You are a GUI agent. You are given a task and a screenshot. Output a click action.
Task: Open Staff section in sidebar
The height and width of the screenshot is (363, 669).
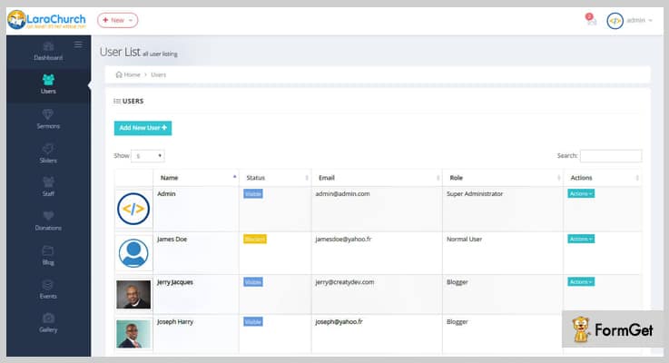[x=48, y=187]
